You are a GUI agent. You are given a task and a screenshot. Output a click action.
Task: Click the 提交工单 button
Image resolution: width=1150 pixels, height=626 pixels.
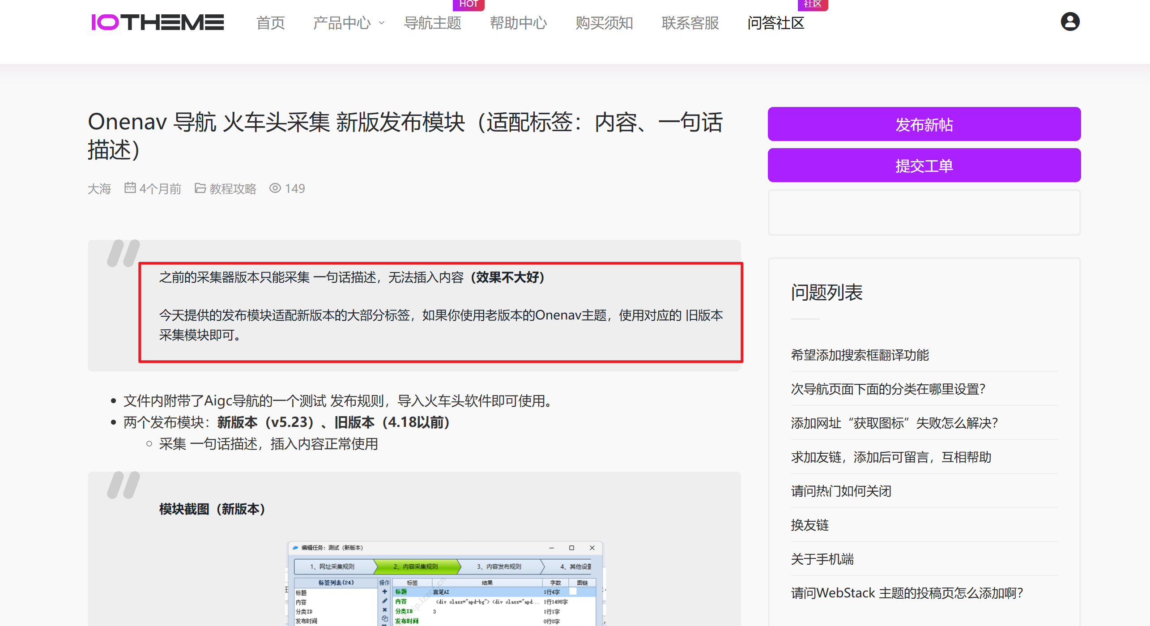point(924,165)
